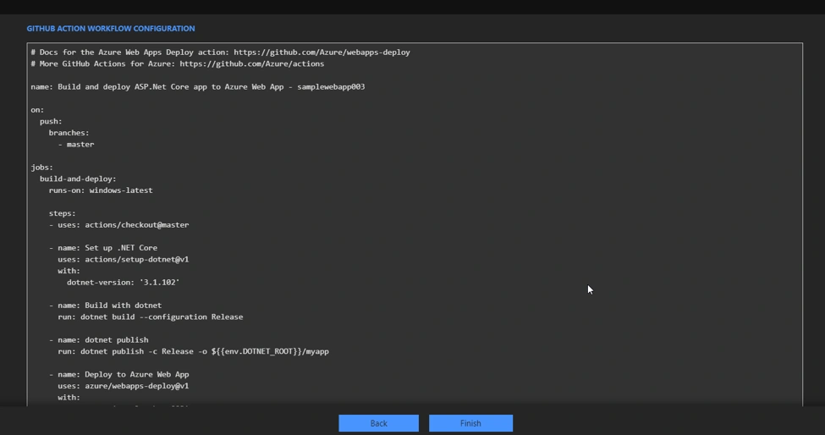The width and height of the screenshot is (825, 435).
Task: Click the 'uses: actions/checkout@master' line
Action: click(x=119, y=225)
